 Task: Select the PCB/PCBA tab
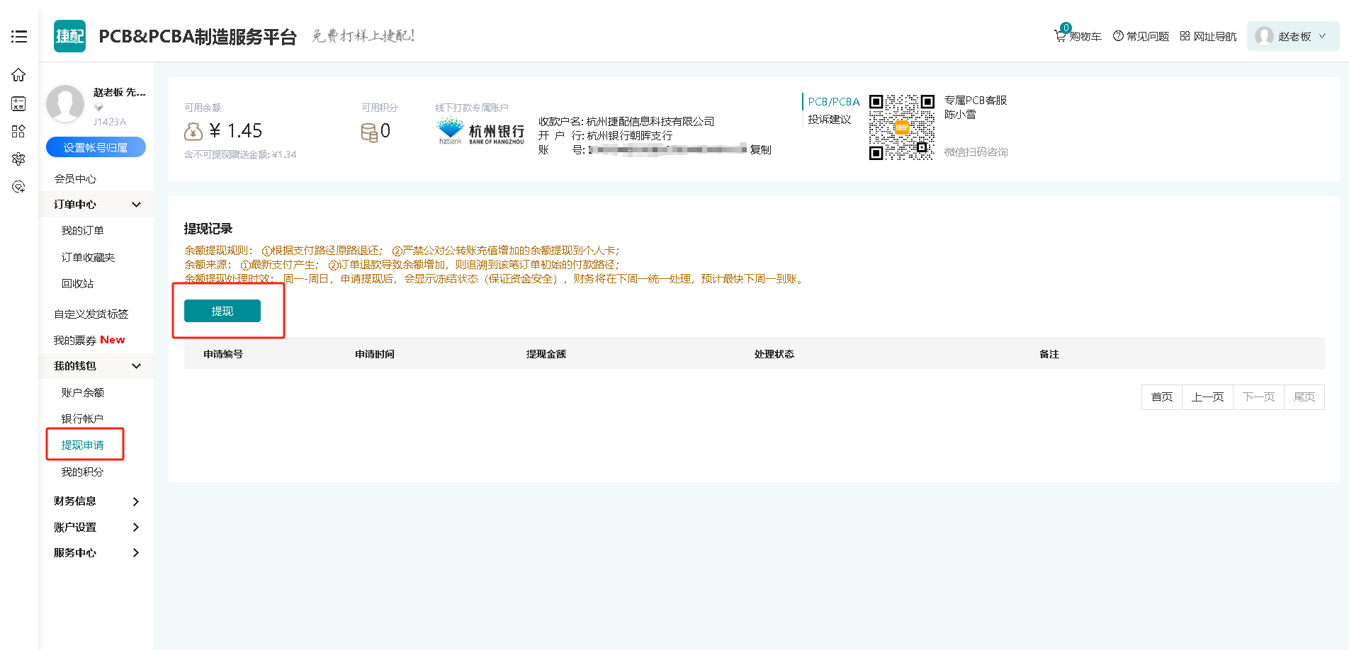(834, 101)
